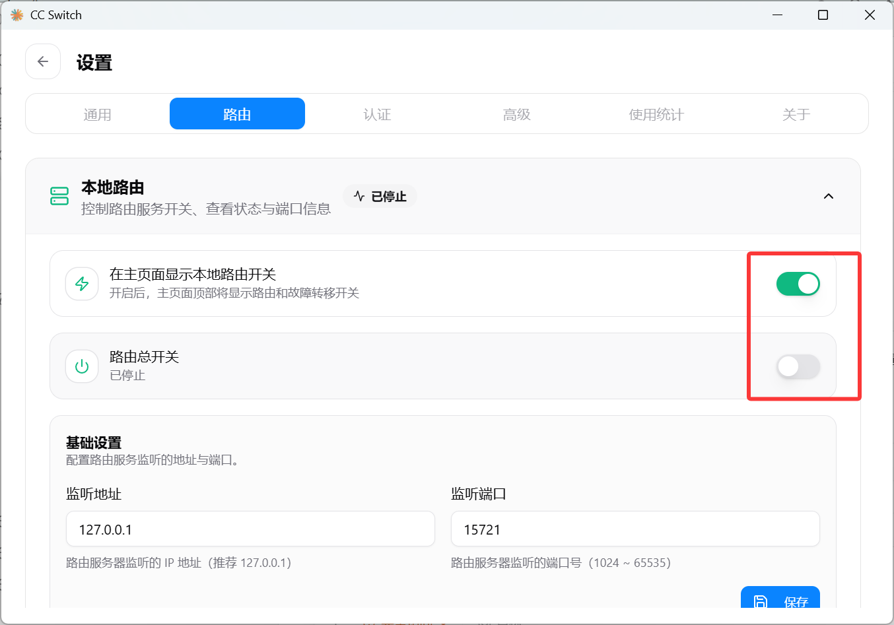Select the 路由 tab
The height and width of the screenshot is (625, 894).
(x=237, y=114)
